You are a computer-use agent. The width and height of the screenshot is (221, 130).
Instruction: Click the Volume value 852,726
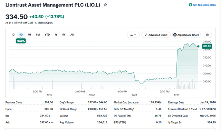[x=102, y=116]
